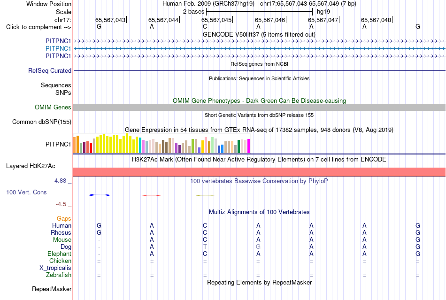Select the Elephant alignment row label
This screenshot has width=446, height=300.
coord(59,254)
